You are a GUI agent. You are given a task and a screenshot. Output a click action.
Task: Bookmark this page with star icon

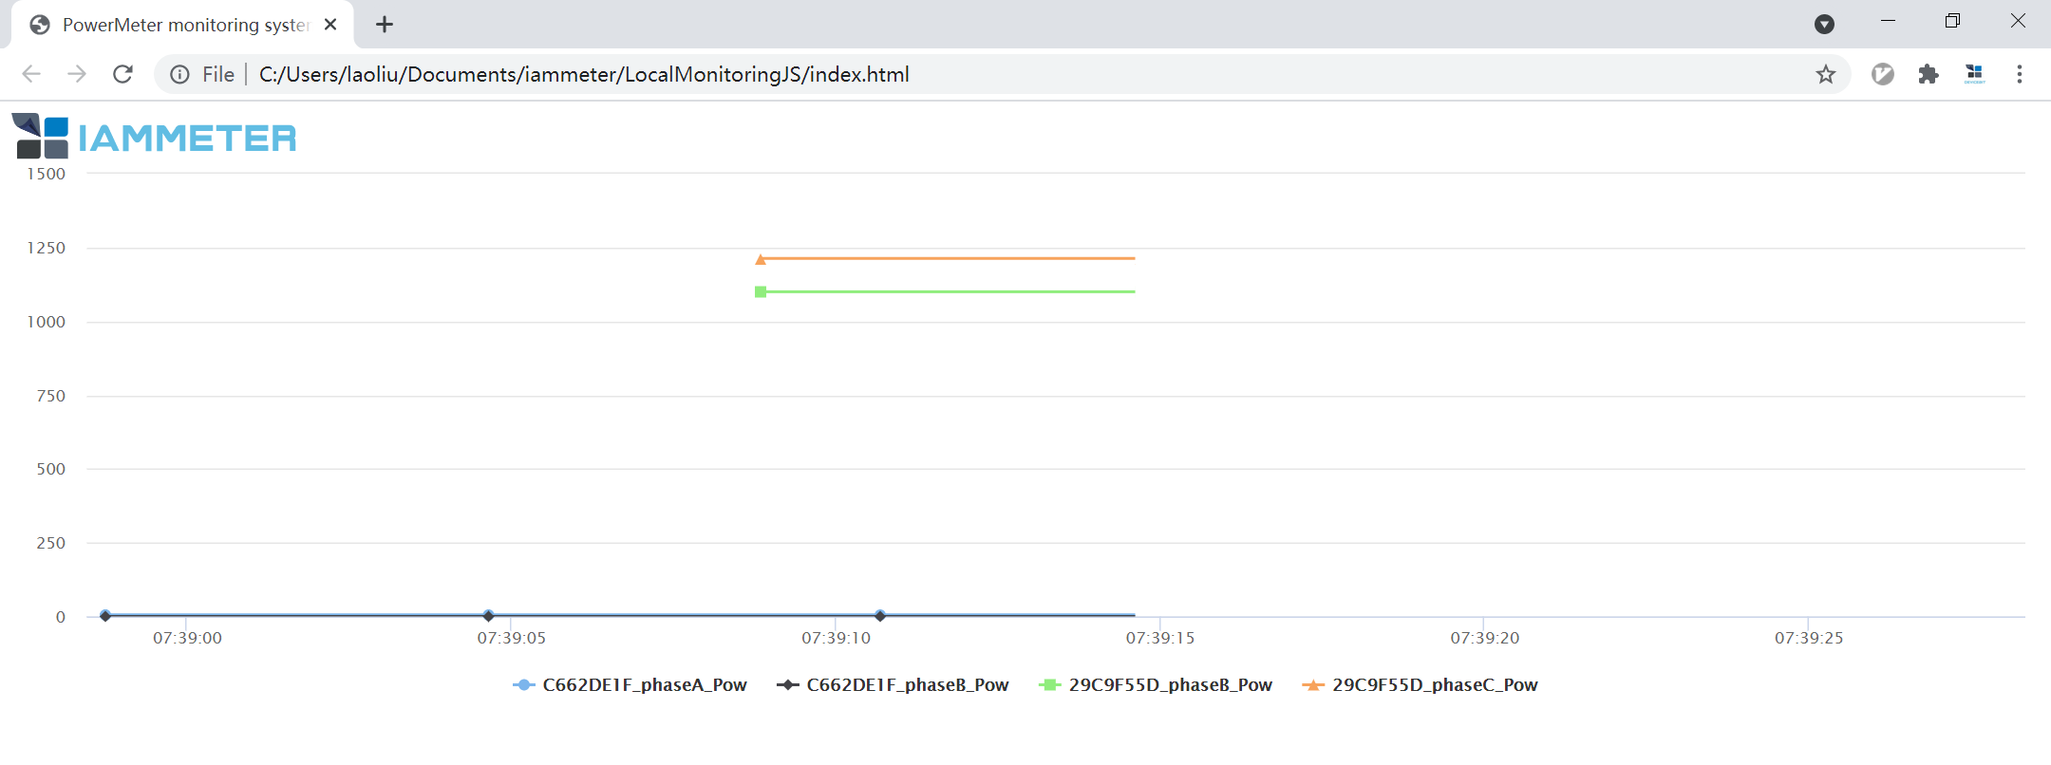point(1825,74)
